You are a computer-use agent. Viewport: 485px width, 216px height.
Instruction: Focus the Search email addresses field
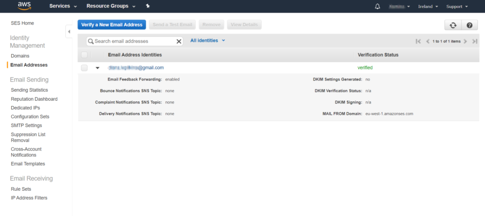(x=134, y=41)
